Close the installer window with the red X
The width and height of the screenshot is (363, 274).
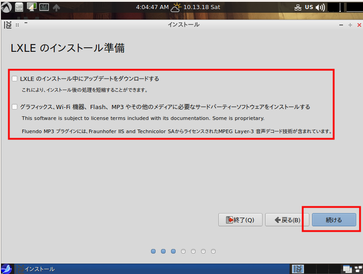pyautogui.click(x=359, y=25)
